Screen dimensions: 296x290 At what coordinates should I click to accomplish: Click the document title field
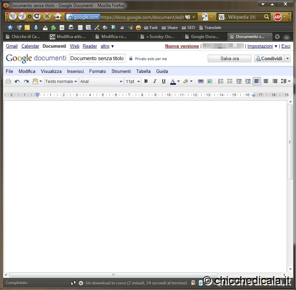97,58
